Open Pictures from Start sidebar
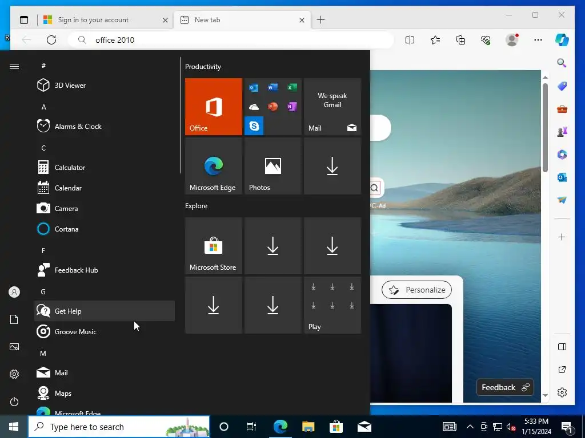The height and width of the screenshot is (438, 585). pyautogui.click(x=14, y=347)
